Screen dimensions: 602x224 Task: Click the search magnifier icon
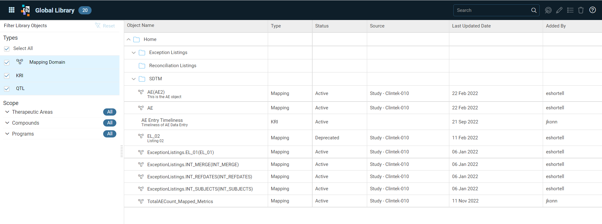534,10
